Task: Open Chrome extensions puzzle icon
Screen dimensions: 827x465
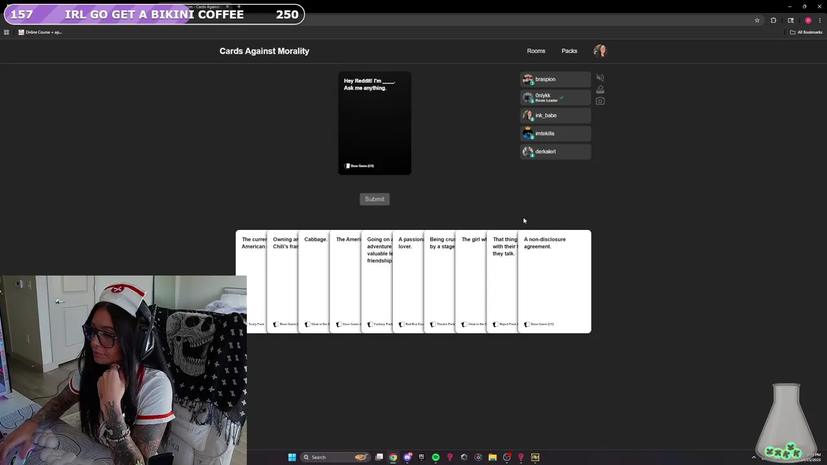Action: pyautogui.click(x=773, y=20)
